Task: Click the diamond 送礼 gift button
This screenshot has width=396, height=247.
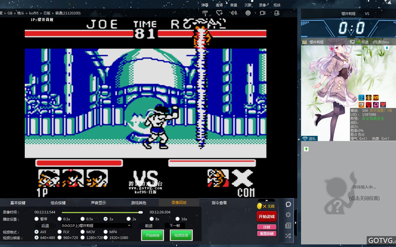Action: [309, 138]
